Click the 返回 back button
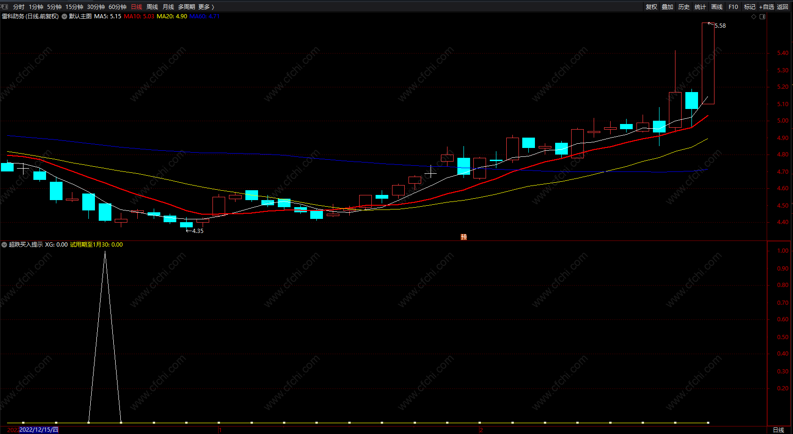Viewport: 793px width, 434px height. (x=783, y=7)
